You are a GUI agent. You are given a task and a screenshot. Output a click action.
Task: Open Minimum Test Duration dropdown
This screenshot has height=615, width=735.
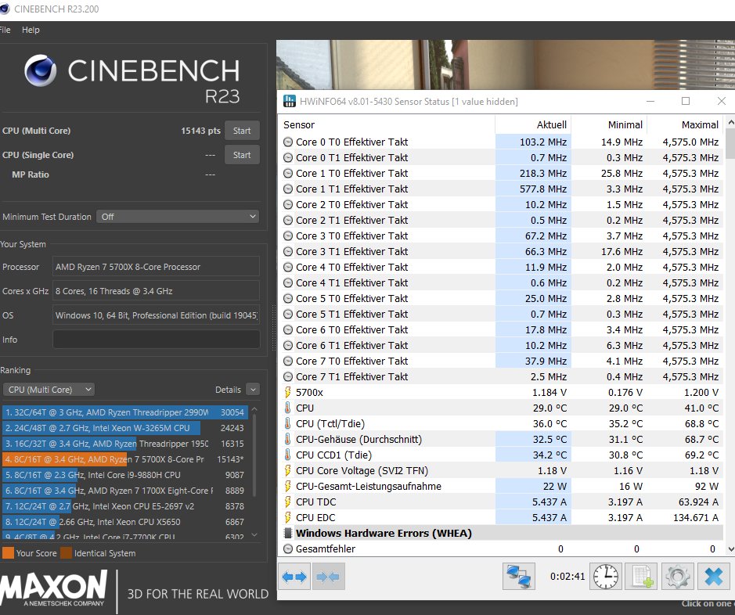(178, 217)
